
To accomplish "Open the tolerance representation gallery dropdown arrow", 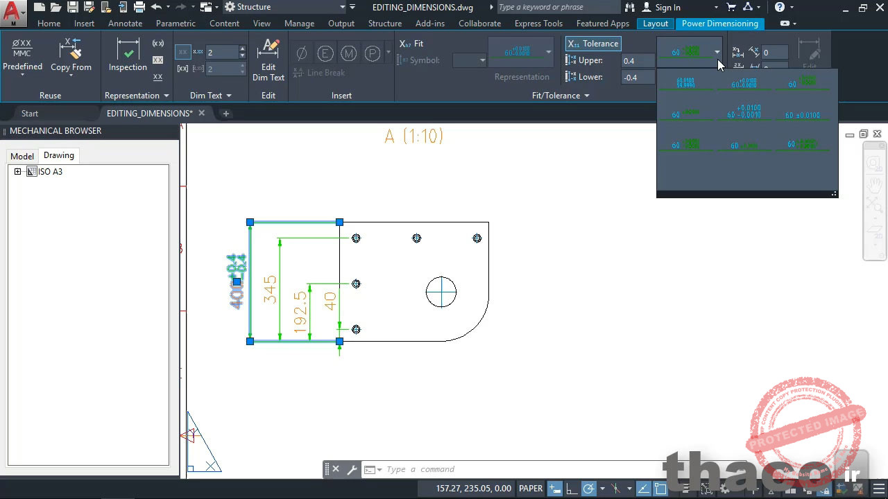I will point(717,52).
